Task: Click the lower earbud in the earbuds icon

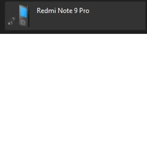Action: (10, 23)
